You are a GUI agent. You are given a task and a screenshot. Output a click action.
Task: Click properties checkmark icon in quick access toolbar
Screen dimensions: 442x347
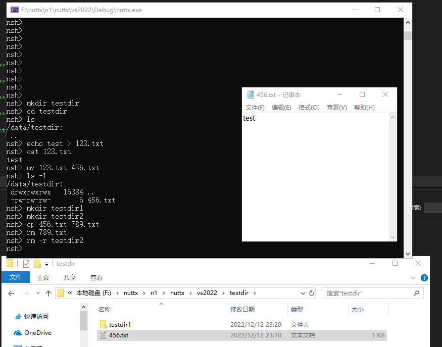(x=26, y=264)
